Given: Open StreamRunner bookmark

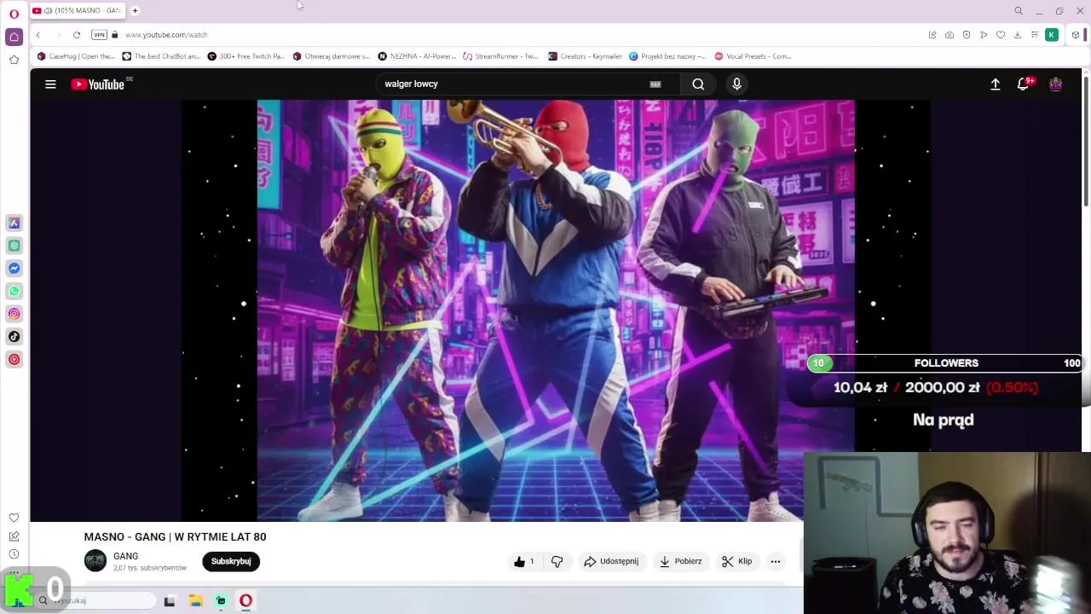Looking at the screenshot, I should (500, 56).
